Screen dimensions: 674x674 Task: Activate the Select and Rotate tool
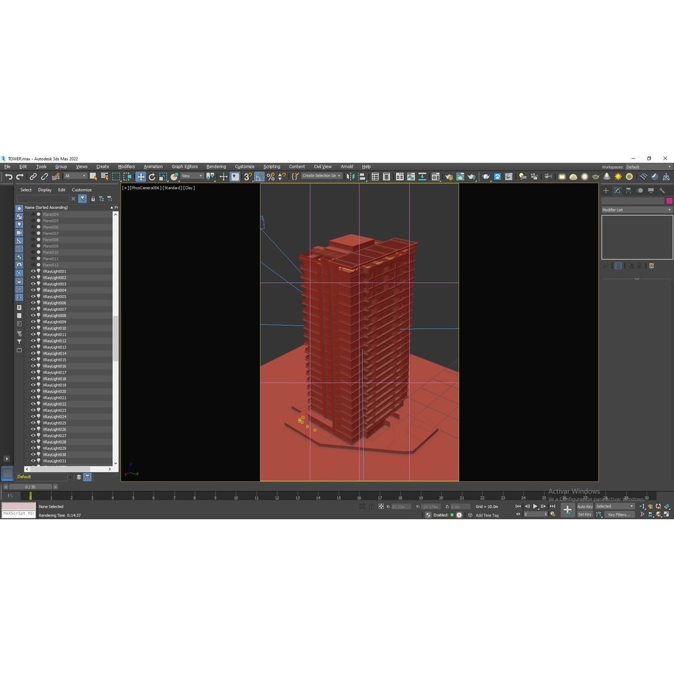[x=152, y=177]
